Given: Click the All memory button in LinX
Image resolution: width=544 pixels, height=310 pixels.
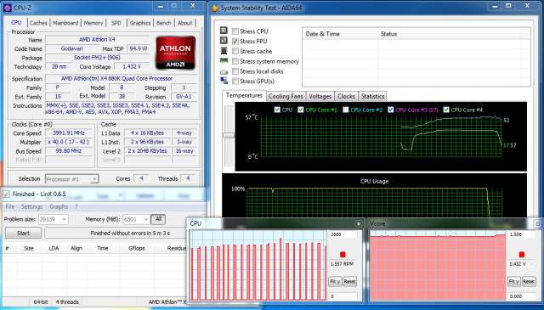Looking at the screenshot, I should pyautogui.click(x=159, y=219).
